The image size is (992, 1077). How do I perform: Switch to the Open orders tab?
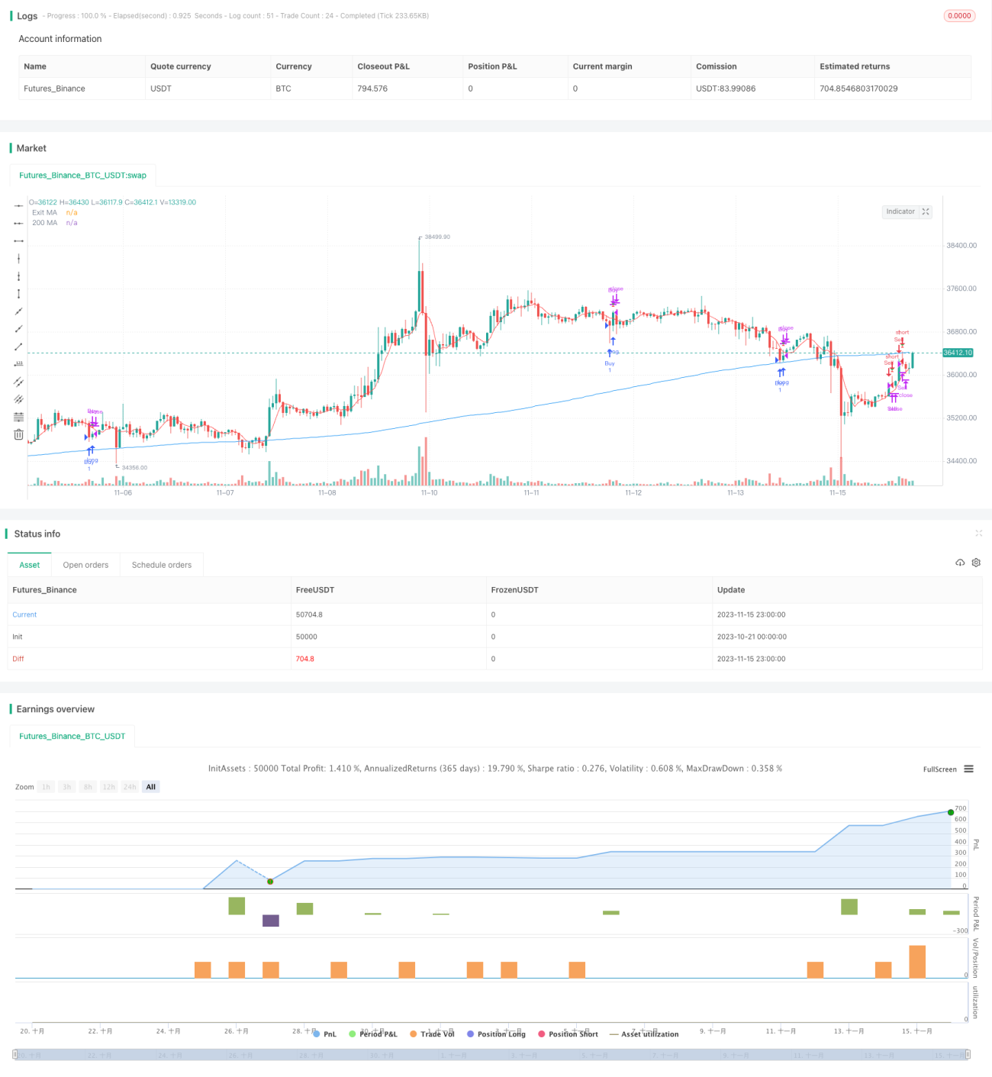pyautogui.click(x=85, y=565)
